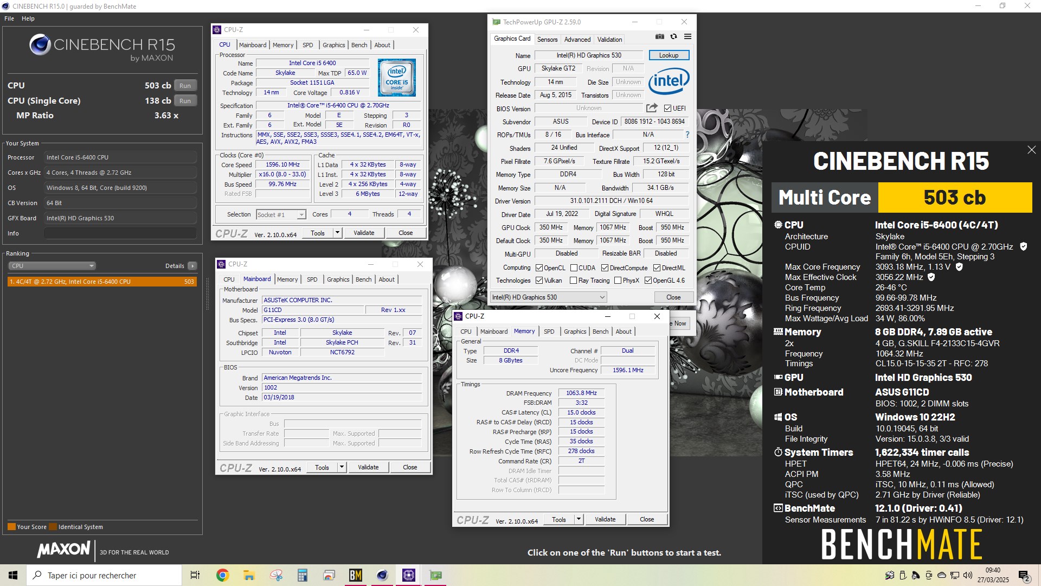Open SPD tab in CPU-Z Memory window
Viewport: 1041px width, 586px height.
(549, 332)
